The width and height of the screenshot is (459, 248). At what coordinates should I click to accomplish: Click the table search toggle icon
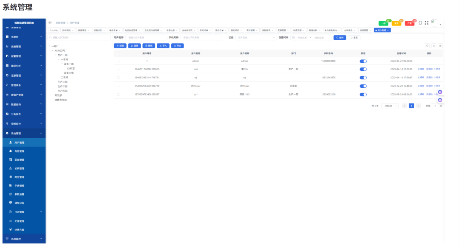click(x=428, y=46)
